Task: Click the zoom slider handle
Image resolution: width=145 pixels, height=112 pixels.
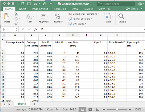Action: click(x=117, y=110)
